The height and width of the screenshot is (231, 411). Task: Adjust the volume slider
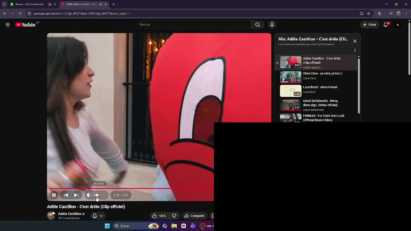click(99, 195)
